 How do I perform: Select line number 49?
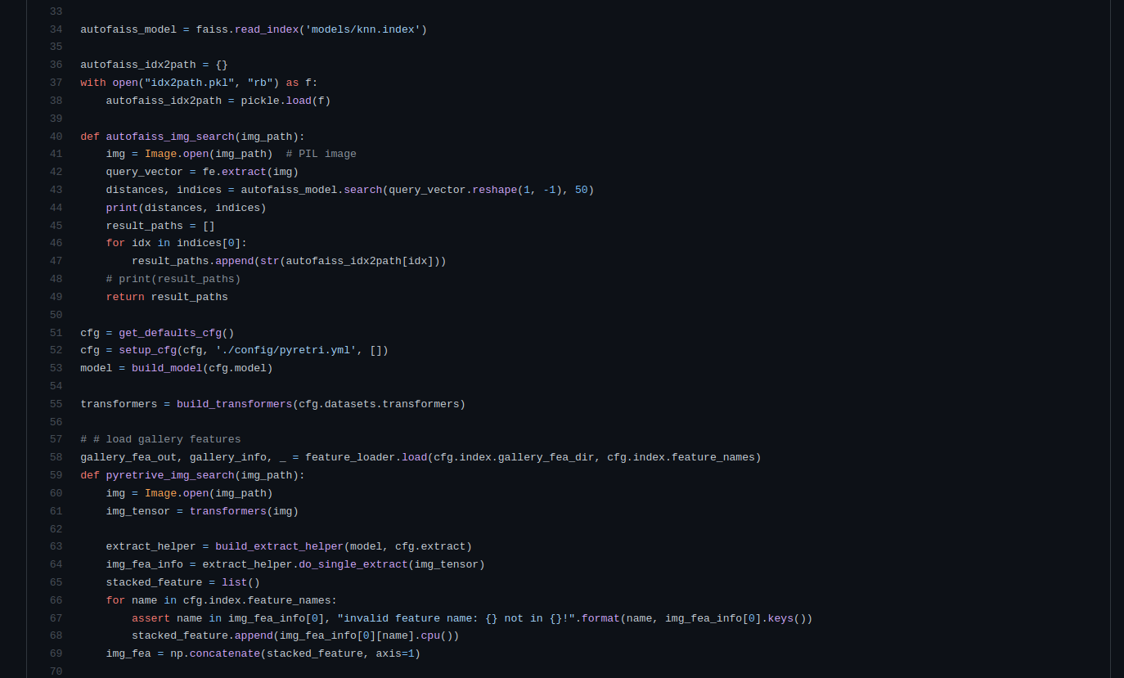click(x=56, y=297)
